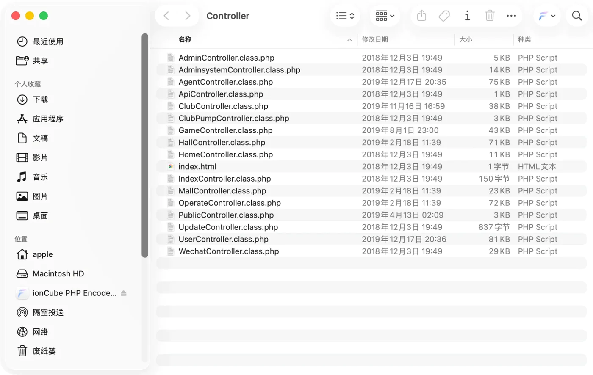Open 应用程序 in the sidebar
The width and height of the screenshot is (593, 375).
[40, 119]
